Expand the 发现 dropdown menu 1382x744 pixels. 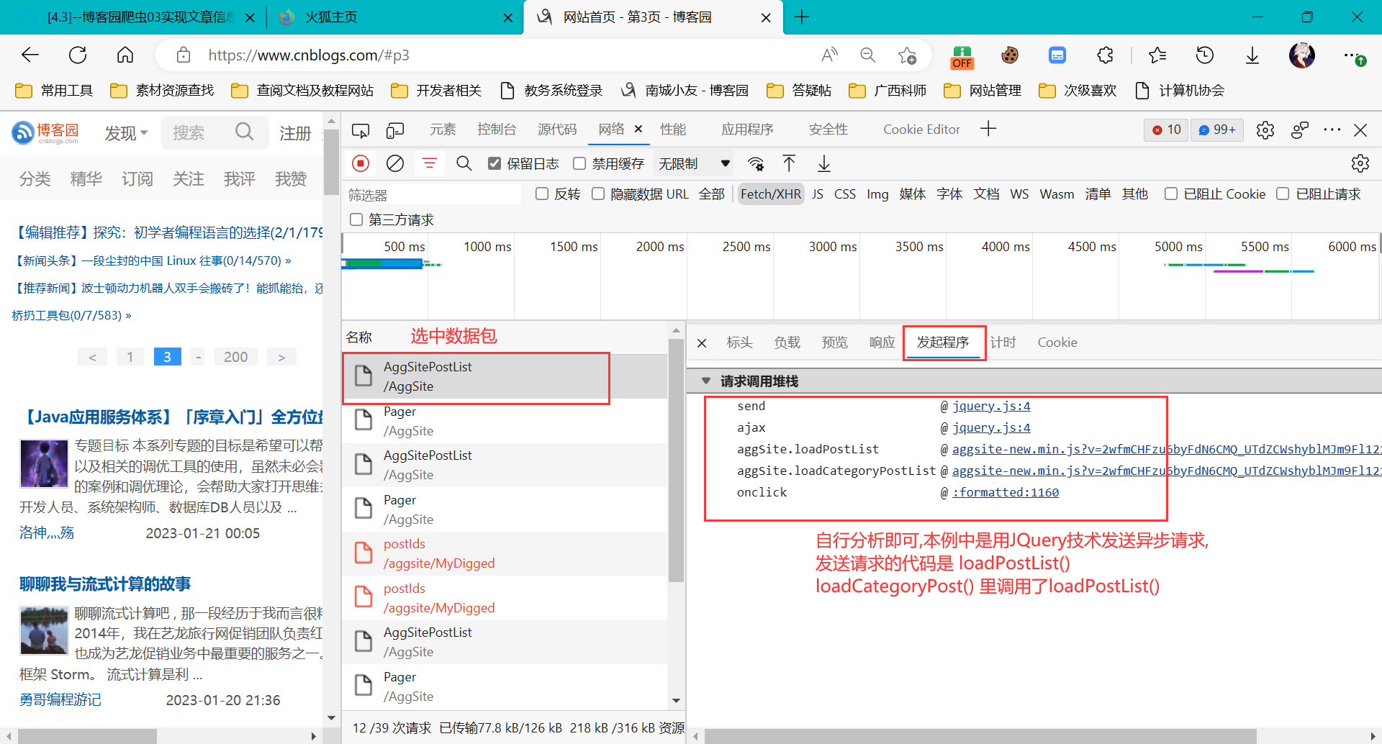pos(126,133)
